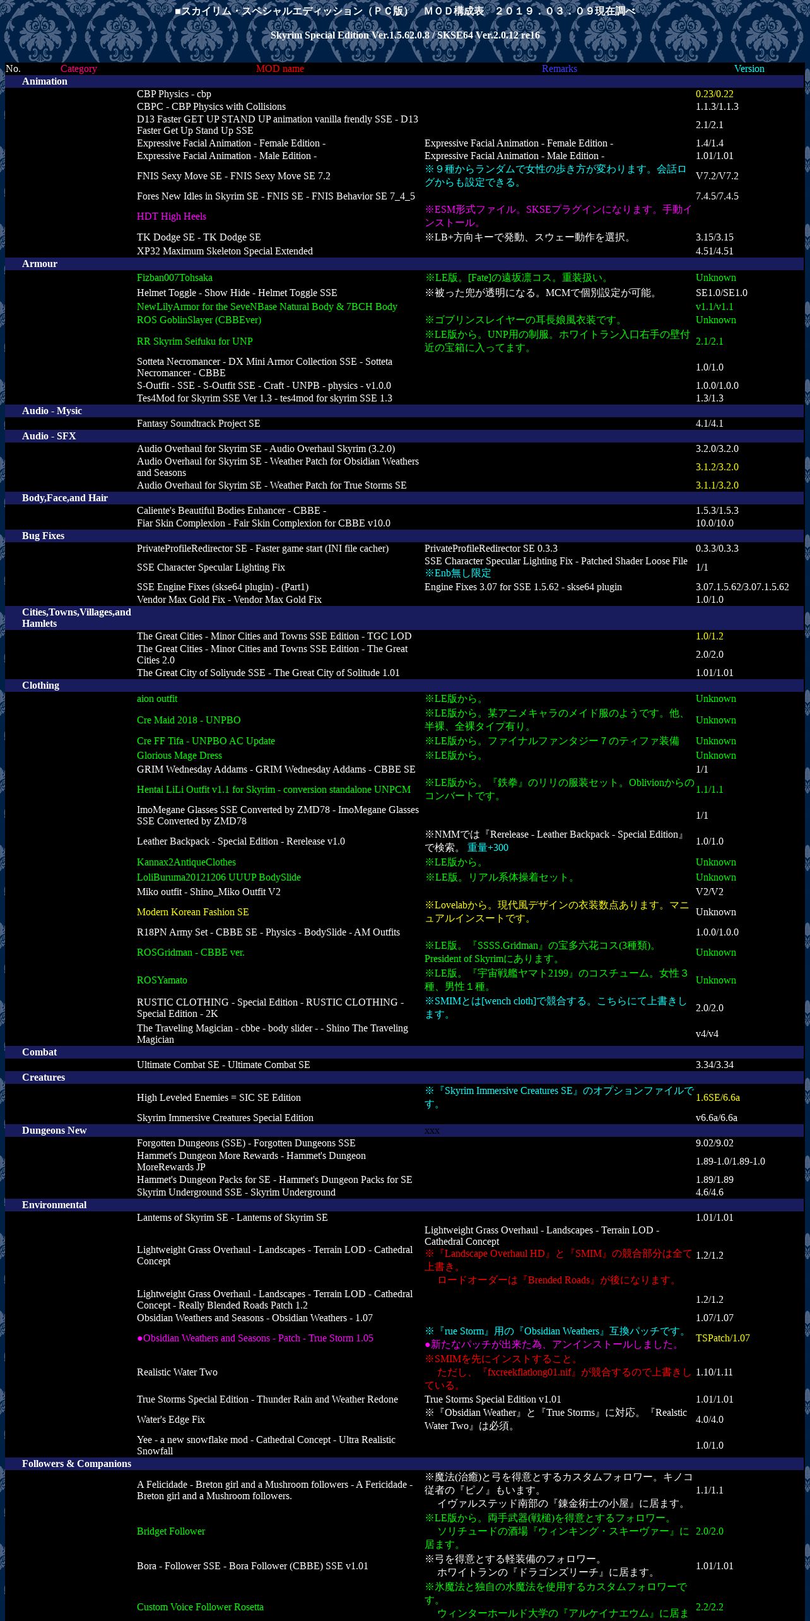This screenshot has height=1621, width=810.
Task: Click 'Modern Korean Fashion SE' yellow entry
Action: click(192, 912)
